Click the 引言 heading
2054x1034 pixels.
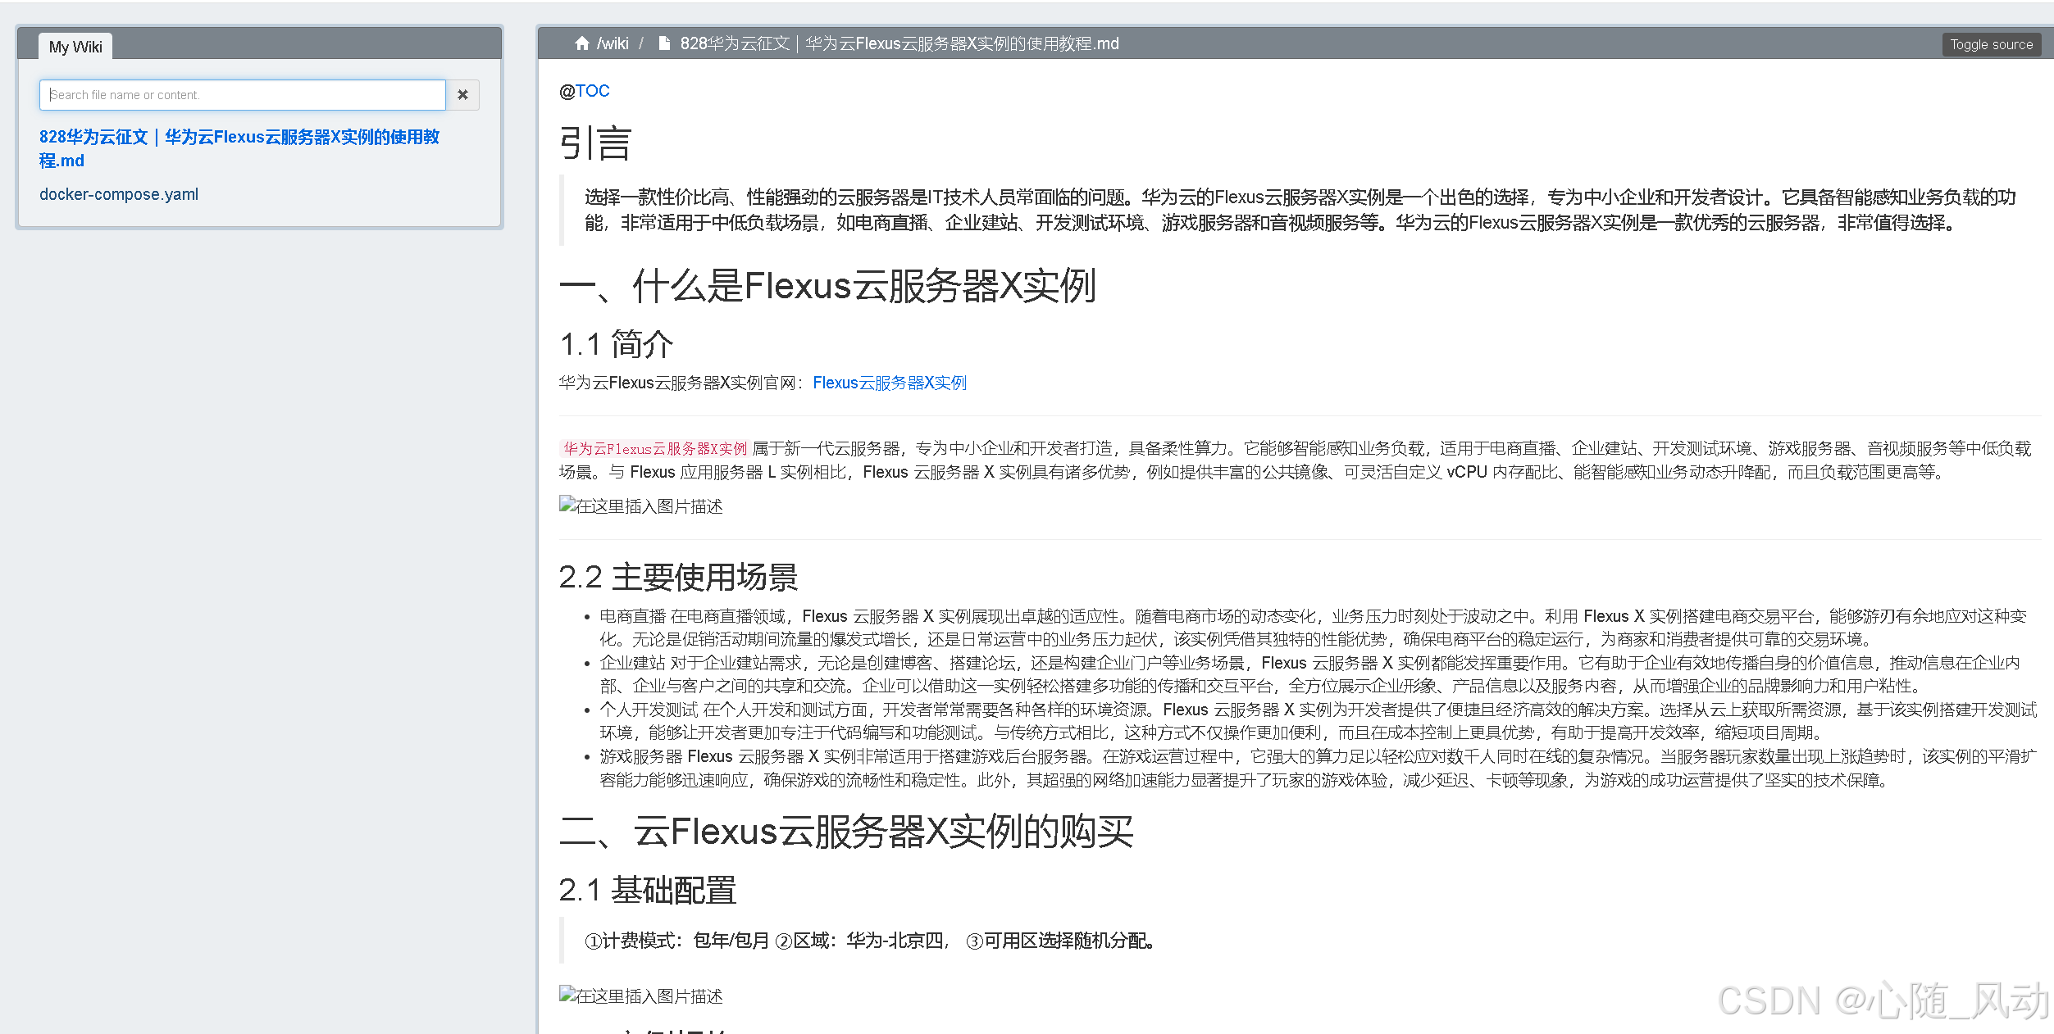[x=595, y=143]
